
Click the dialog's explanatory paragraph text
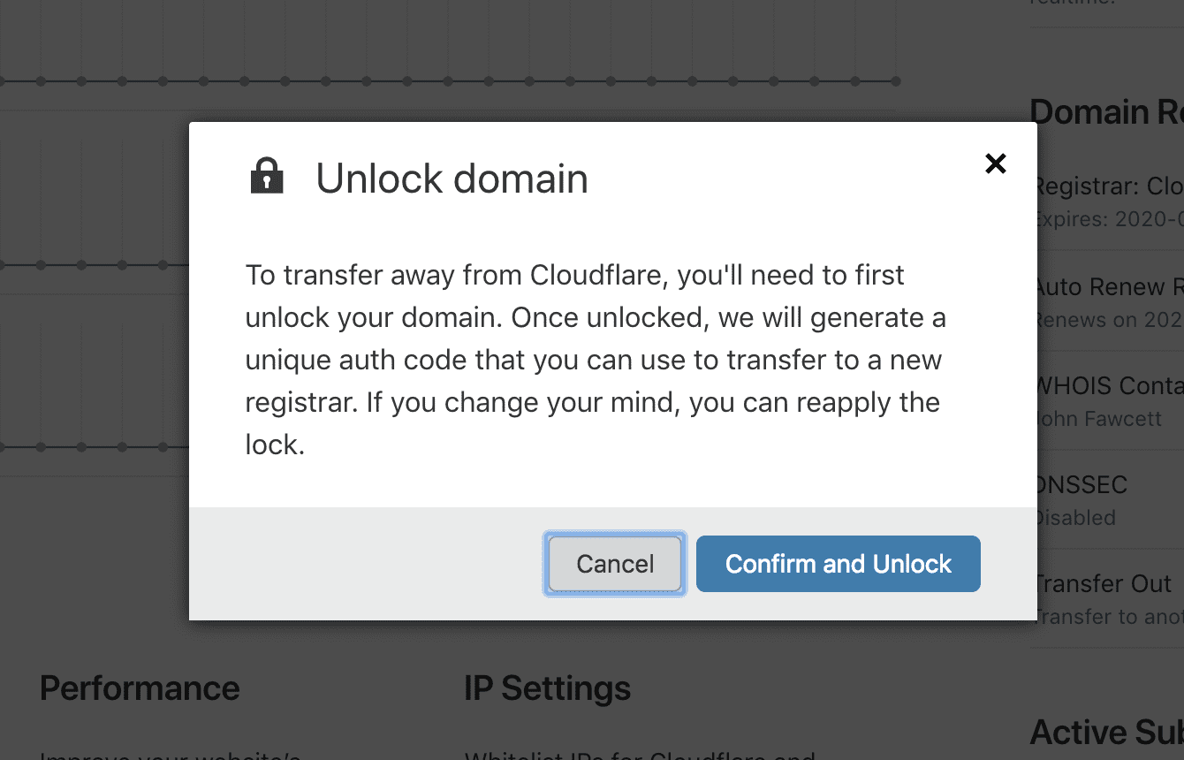tap(596, 360)
